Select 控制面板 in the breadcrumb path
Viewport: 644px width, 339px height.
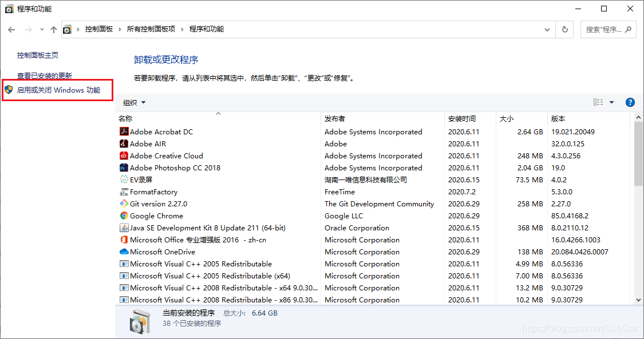(99, 29)
